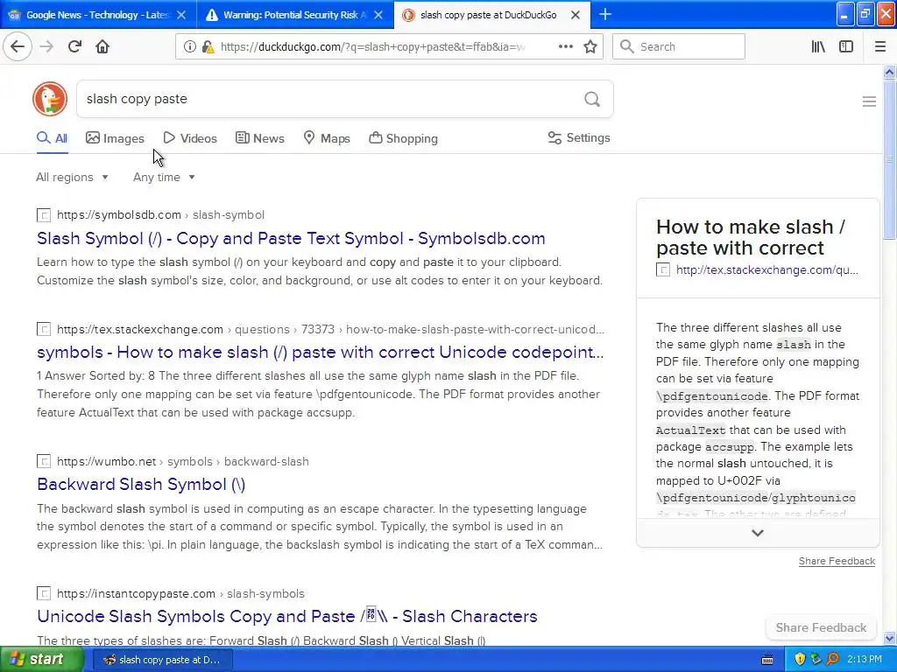
Task: Click How to make slash heading in panel
Action: point(750,237)
